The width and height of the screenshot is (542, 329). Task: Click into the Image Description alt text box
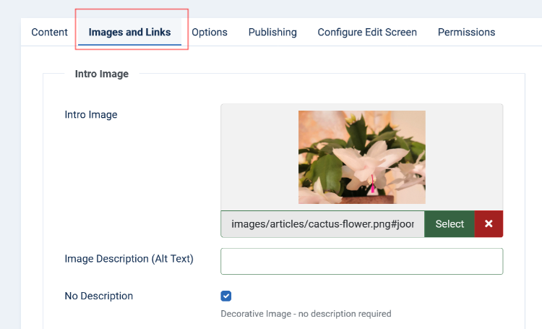[x=361, y=261]
